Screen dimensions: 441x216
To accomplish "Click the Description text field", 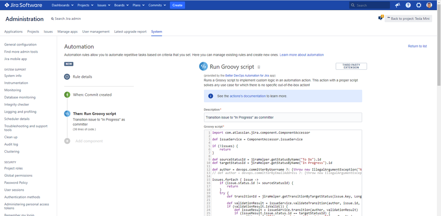I will coord(283,117).
